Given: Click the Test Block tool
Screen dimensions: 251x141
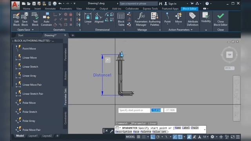Looking at the screenshot, I should (35, 19).
